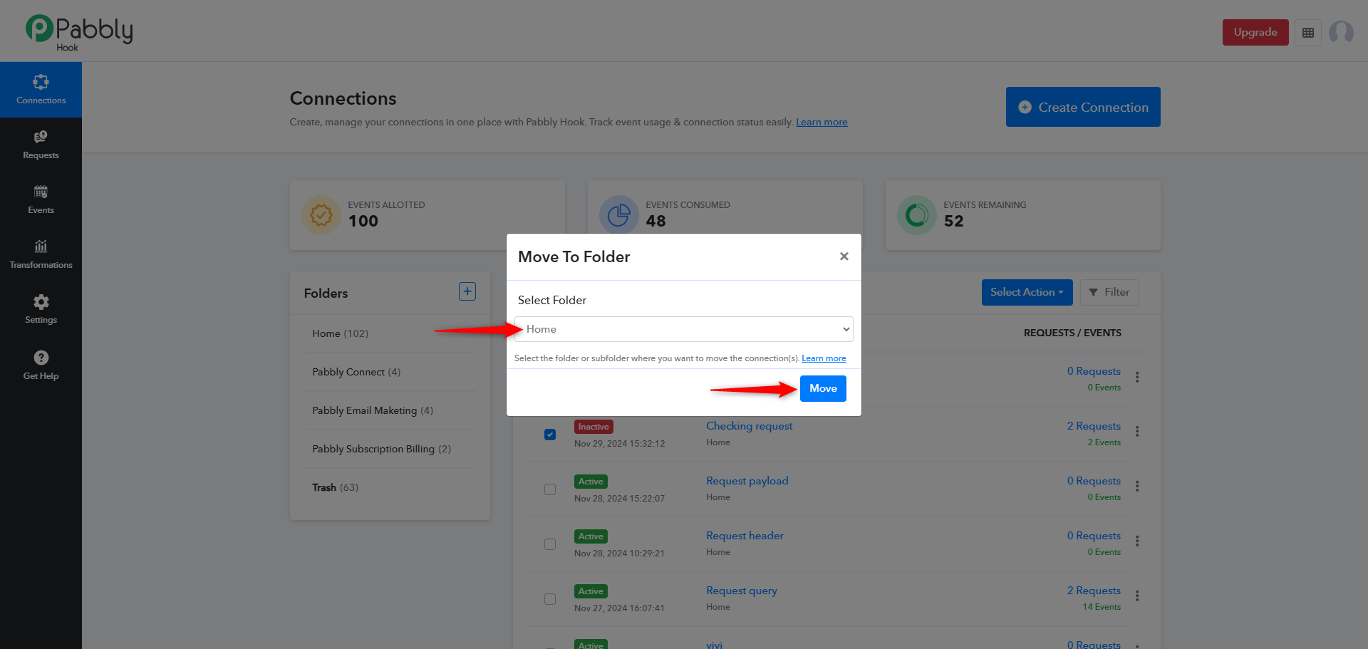Click the blue Move button
1368x649 pixels.
point(823,388)
